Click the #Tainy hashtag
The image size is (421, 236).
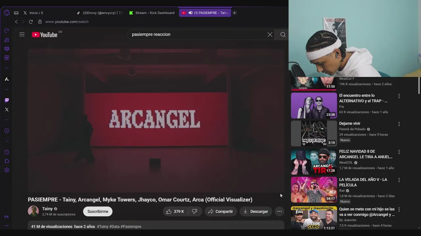click(x=103, y=226)
